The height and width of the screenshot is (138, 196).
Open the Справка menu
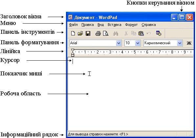click(149, 25)
